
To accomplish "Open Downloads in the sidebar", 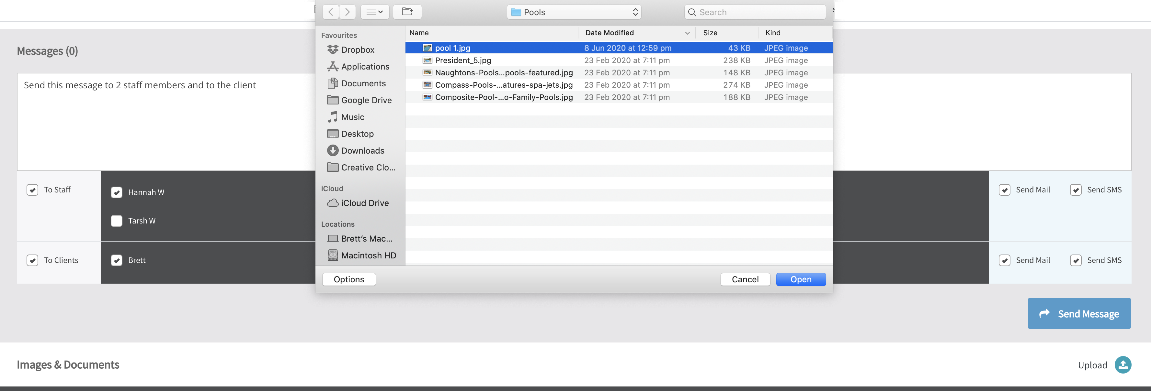I will click(x=356, y=151).
